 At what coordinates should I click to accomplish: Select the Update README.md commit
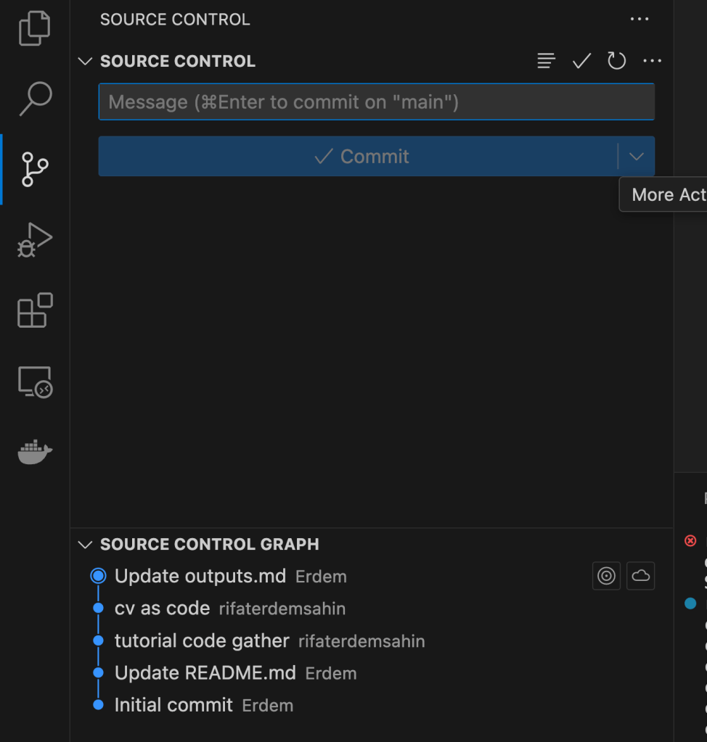pos(372,673)
